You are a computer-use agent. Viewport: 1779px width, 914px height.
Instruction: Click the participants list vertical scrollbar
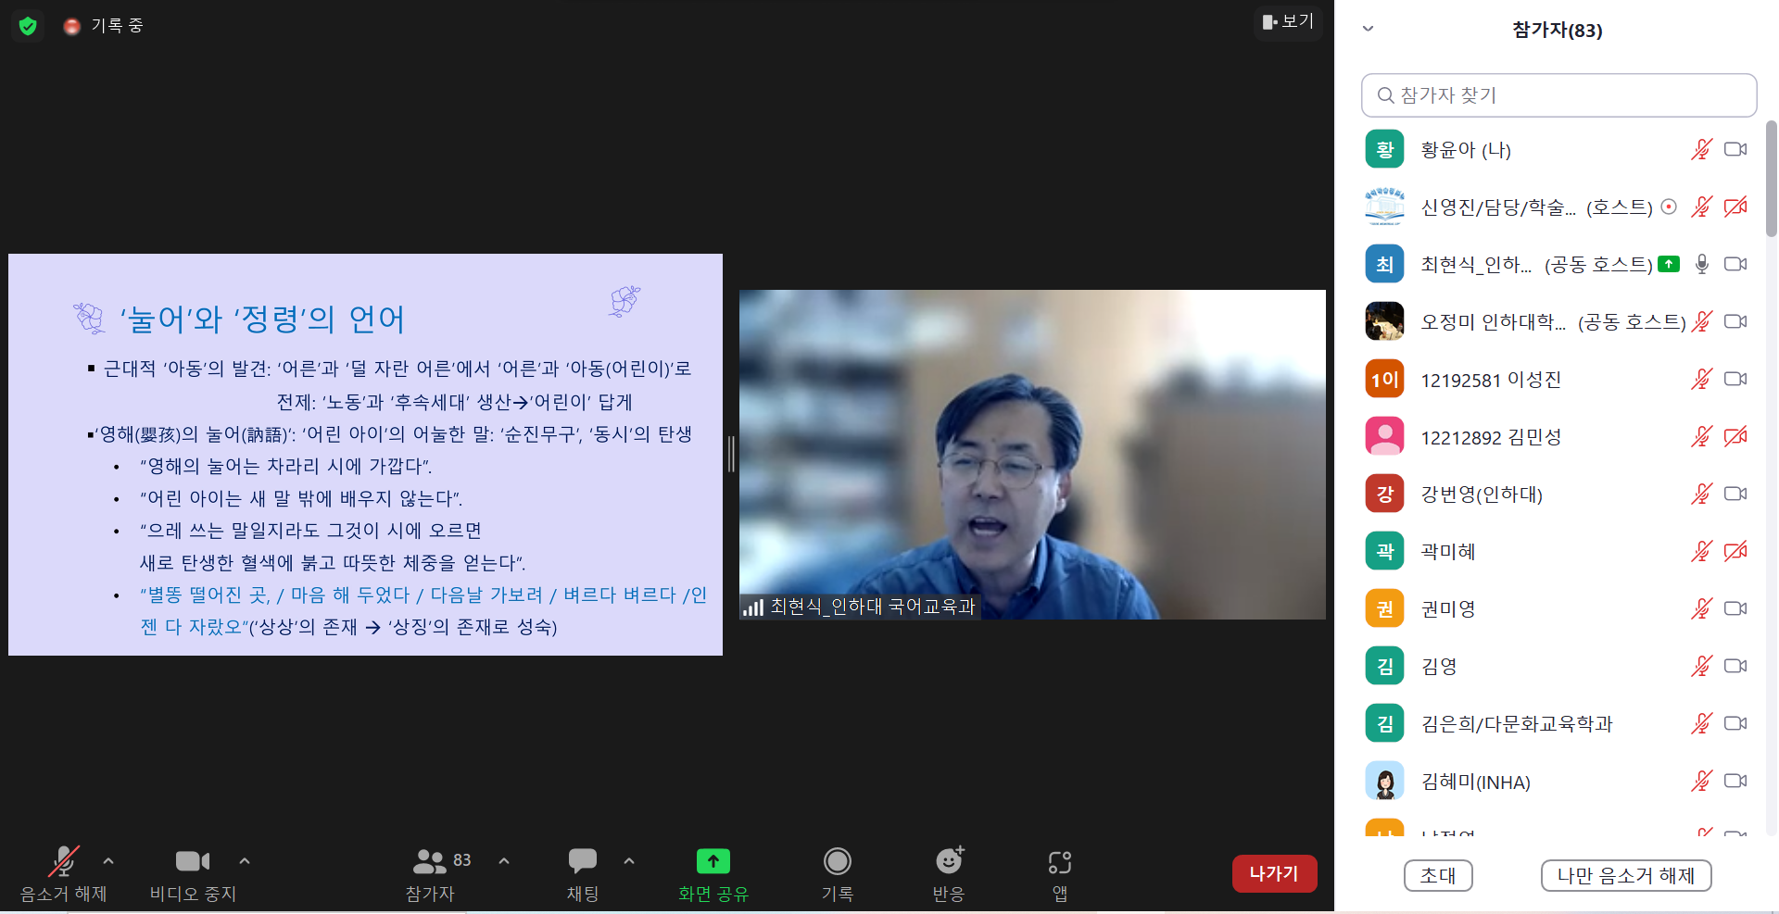click(1771, 178)
